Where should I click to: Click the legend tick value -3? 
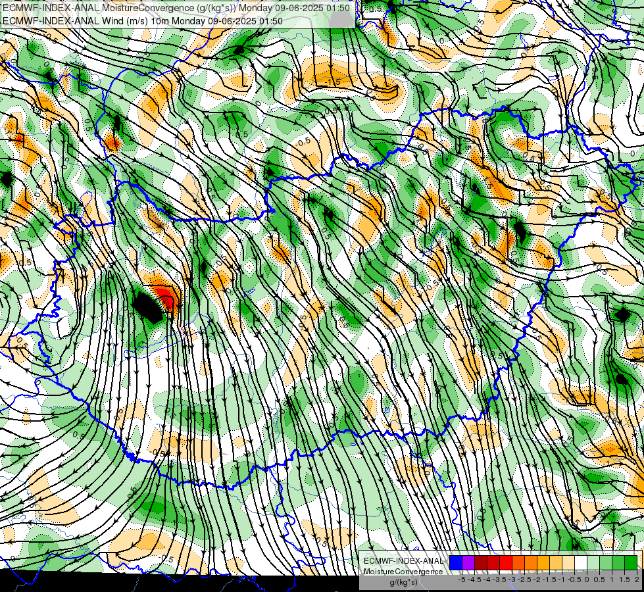[512, 580]
